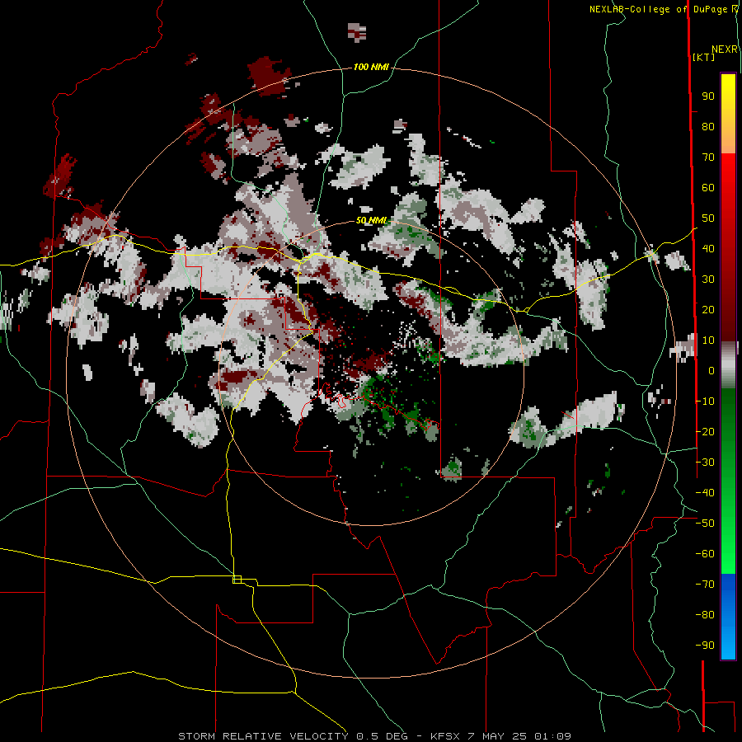Click "STORM RELATIVE VELOCITY" in the footer
Viewport: 742px width, 742px height.
(263, 736)
